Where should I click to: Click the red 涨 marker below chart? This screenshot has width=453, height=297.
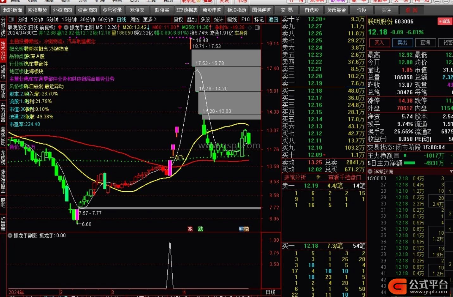coord(190,229)
